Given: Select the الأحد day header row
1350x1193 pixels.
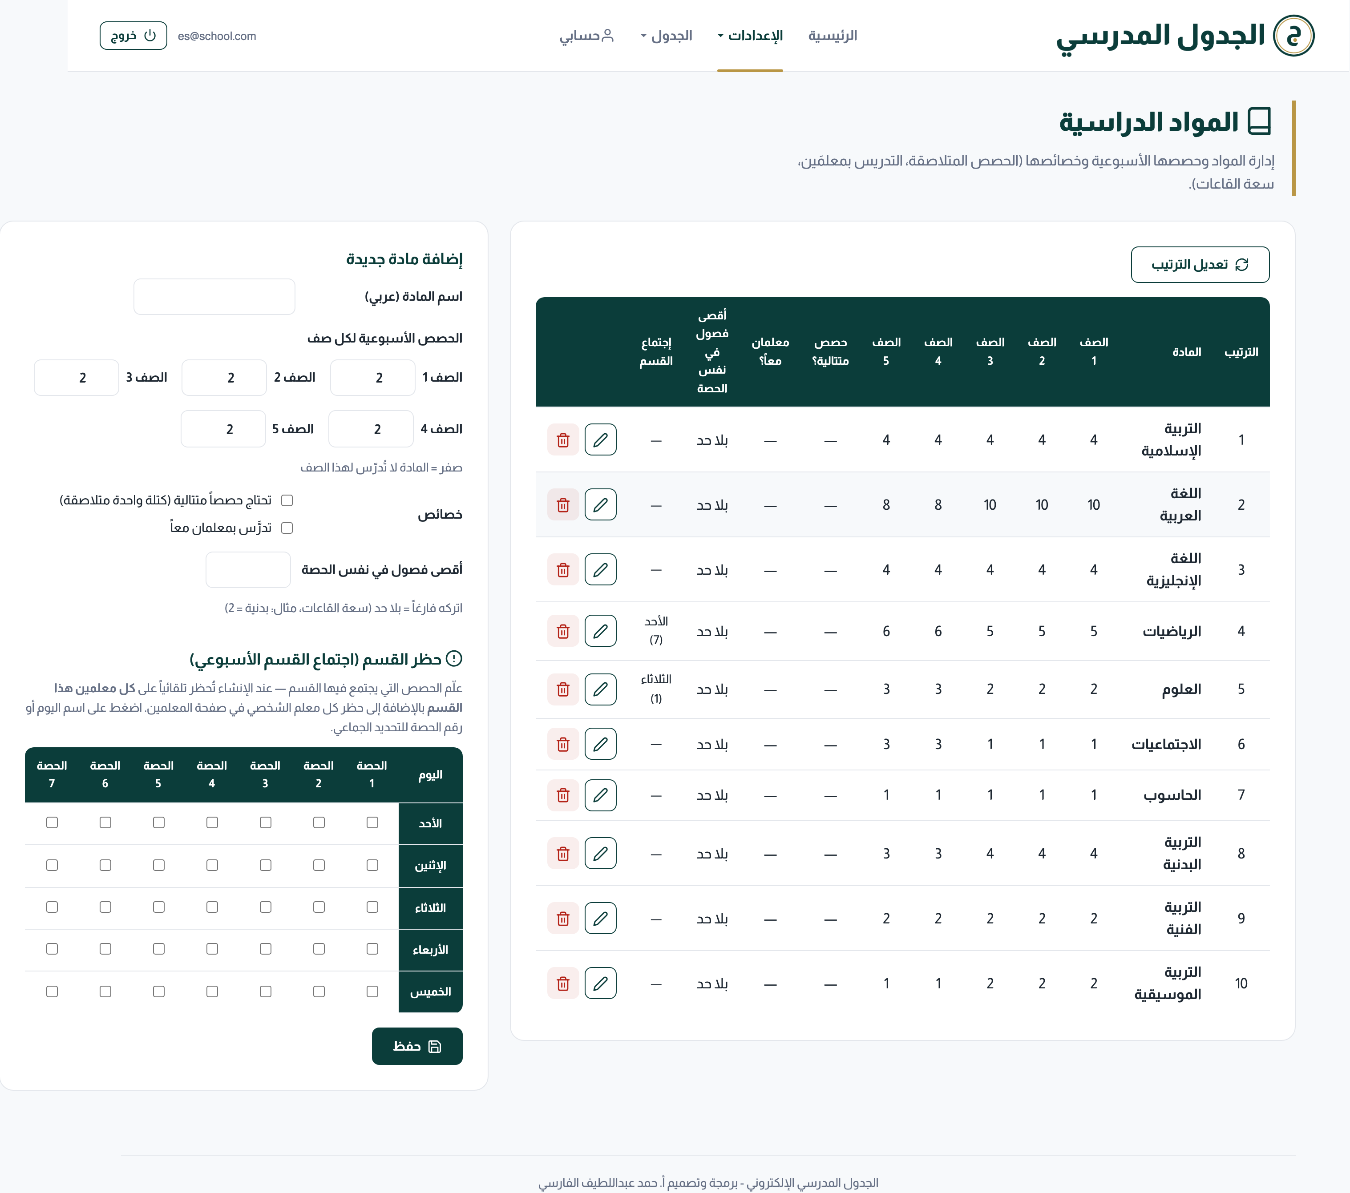Looking at the screenshot, I should click(x=431, y=823).
